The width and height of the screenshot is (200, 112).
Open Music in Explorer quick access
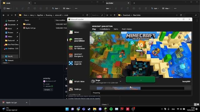pos(8,29)
